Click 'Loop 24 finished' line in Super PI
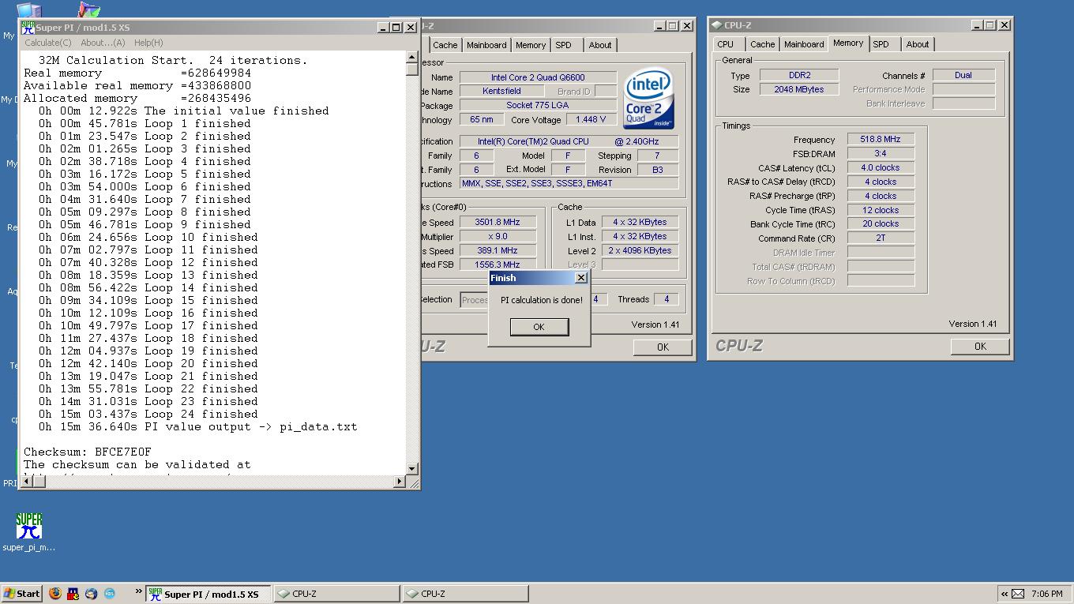1074x604 pixels. coord(148,414)
